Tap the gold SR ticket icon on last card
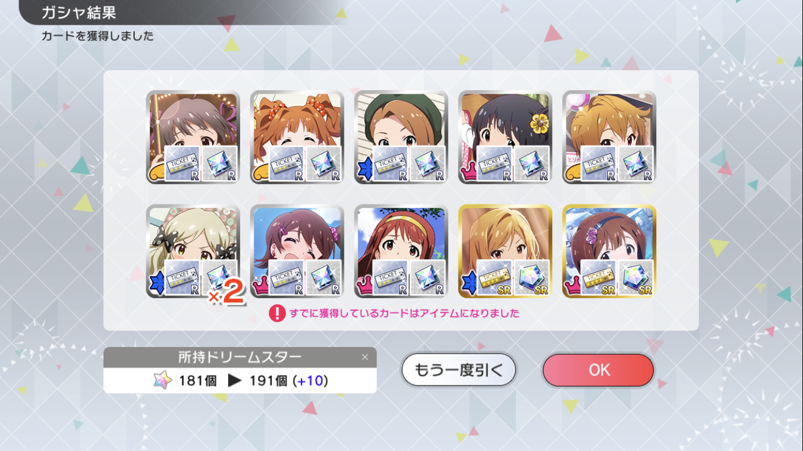 598,277
